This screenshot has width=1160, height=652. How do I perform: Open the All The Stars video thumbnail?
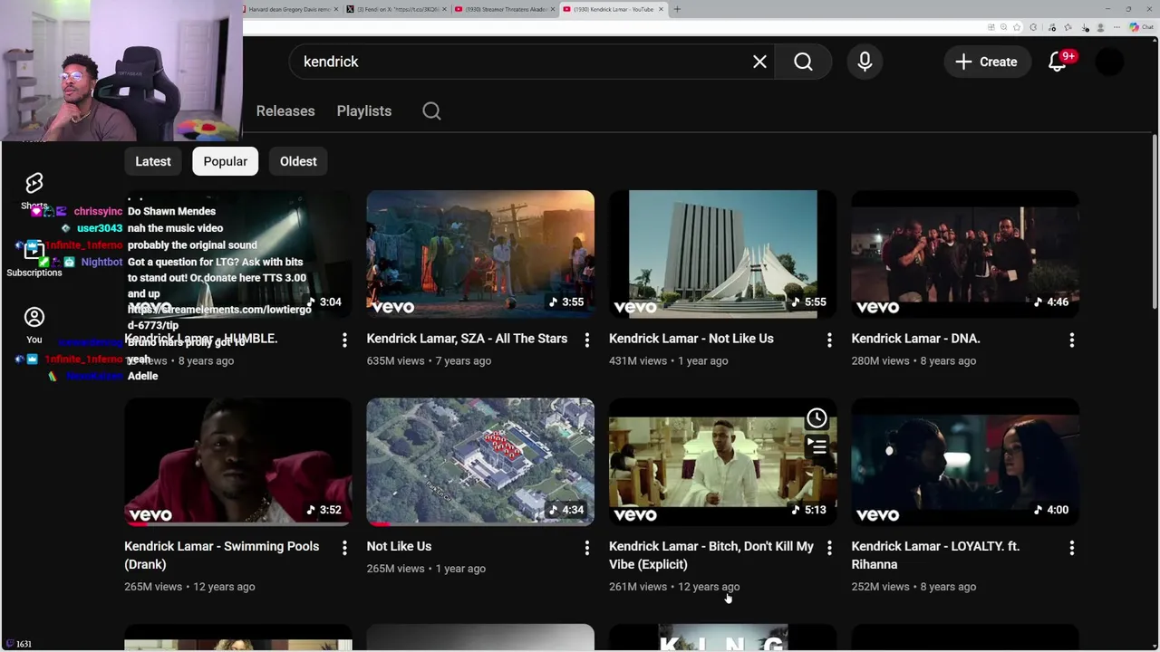(x=480, y=254)
